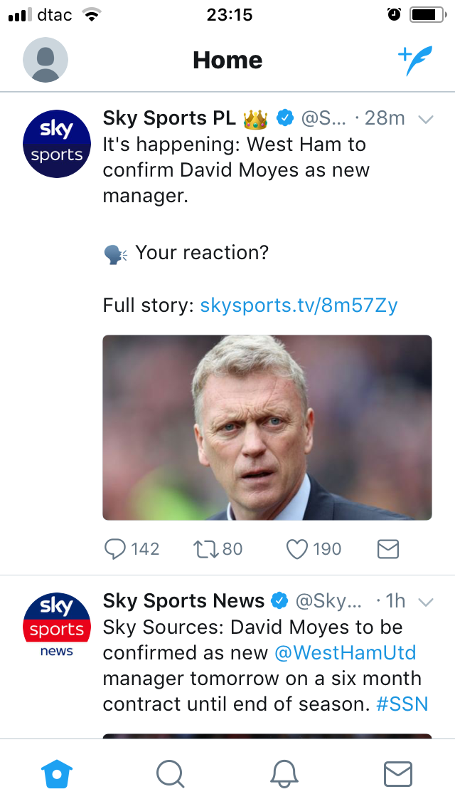
Task: Tap the Home tab icon
Action: [57, 774]
